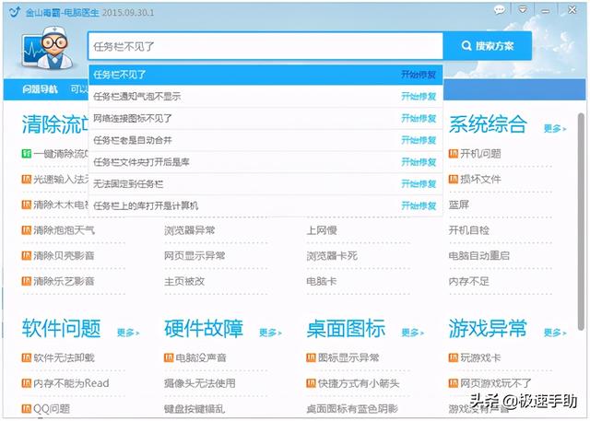The height and width of the screenshot is (421, 590).
Task: Open the 摄像头无法使用 fix
Action: [x=200, y=383]
